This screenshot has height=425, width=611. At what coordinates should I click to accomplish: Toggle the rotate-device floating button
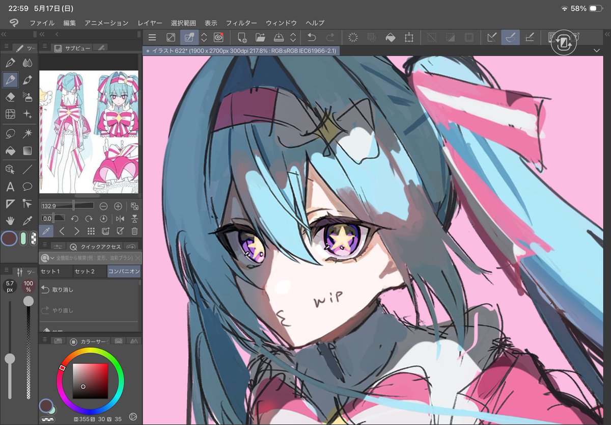click(x=565, y=43)
